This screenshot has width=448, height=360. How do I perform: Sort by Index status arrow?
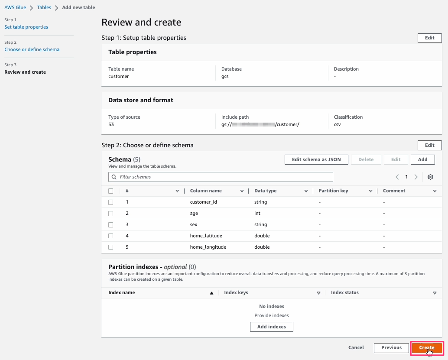pyautogui.click(x=435, y=293)
